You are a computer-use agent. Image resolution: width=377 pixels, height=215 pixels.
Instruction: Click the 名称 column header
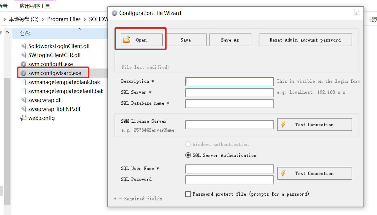tap(25, 34)
